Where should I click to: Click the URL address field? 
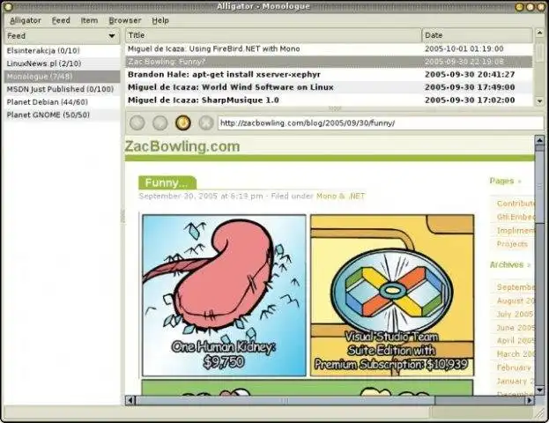[x=381, y=123]
